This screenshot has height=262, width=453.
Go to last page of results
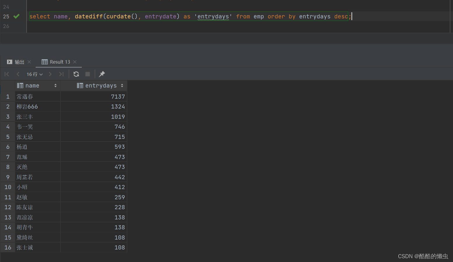point(61,74)
